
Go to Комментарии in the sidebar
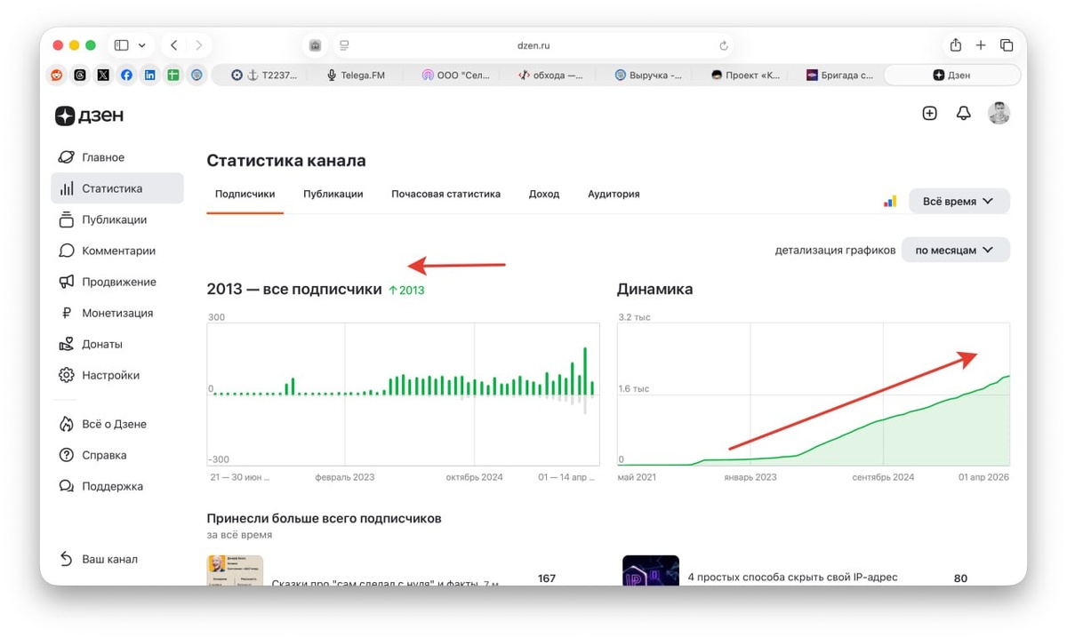(117, 251)
